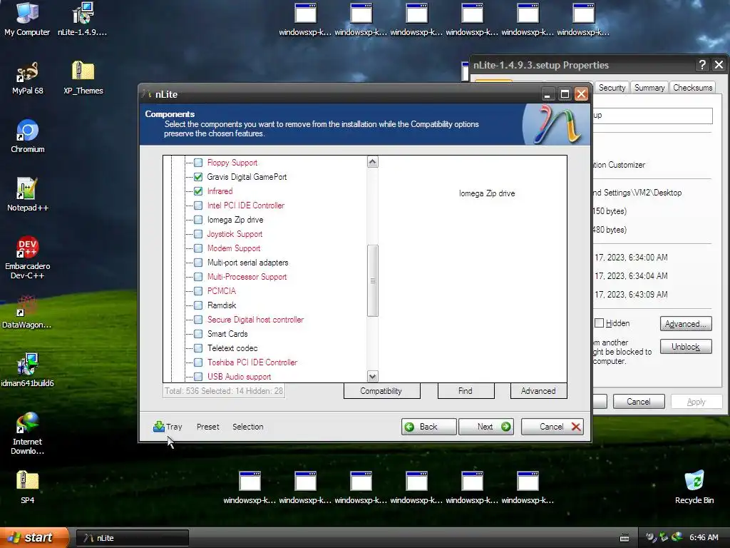Select Ramdisk tree item

point(222,305)
